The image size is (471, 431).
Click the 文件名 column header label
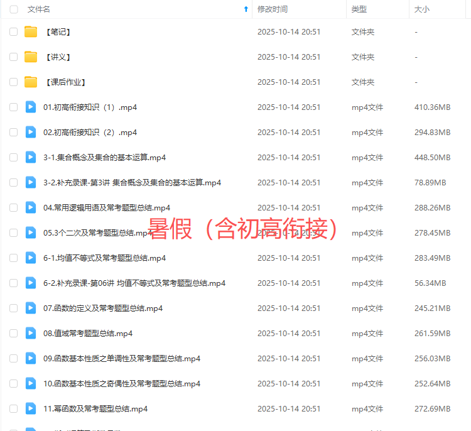(x=39, y=9)
